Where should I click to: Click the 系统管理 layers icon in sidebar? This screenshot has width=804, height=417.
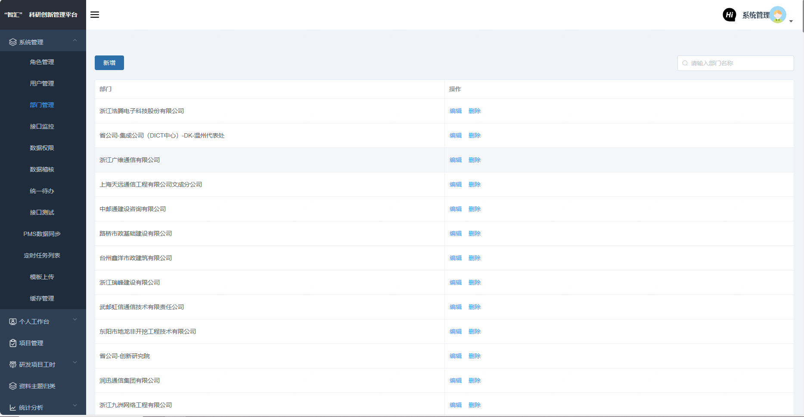13,42
